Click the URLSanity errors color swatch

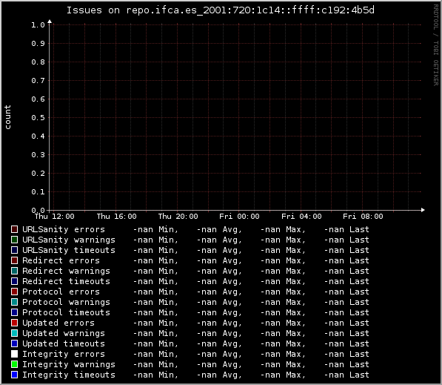[14, 229]
